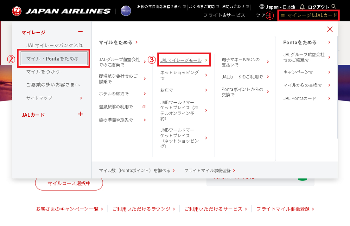This screenshot has width=350, height=226.
Task: Click the Pontaをためる heading link
Action: [307, 42]
